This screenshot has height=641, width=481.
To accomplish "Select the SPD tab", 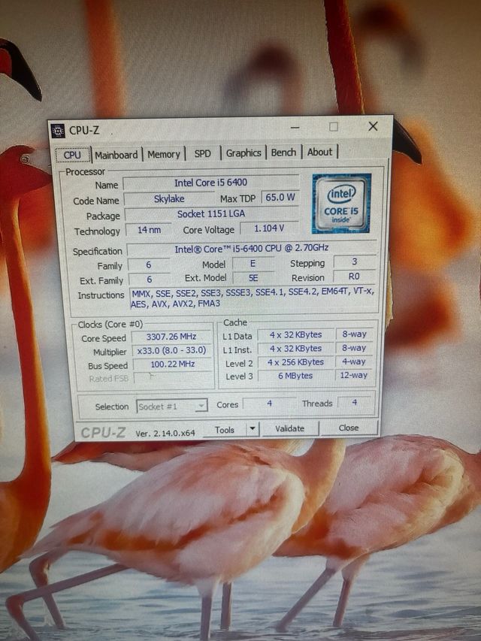I will point(202,153).
